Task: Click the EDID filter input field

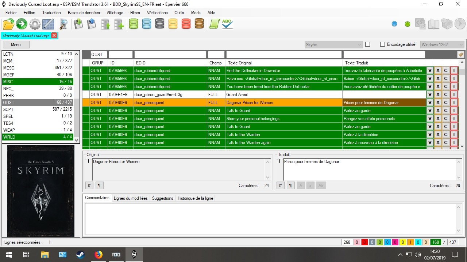Action: pos(170,55)
